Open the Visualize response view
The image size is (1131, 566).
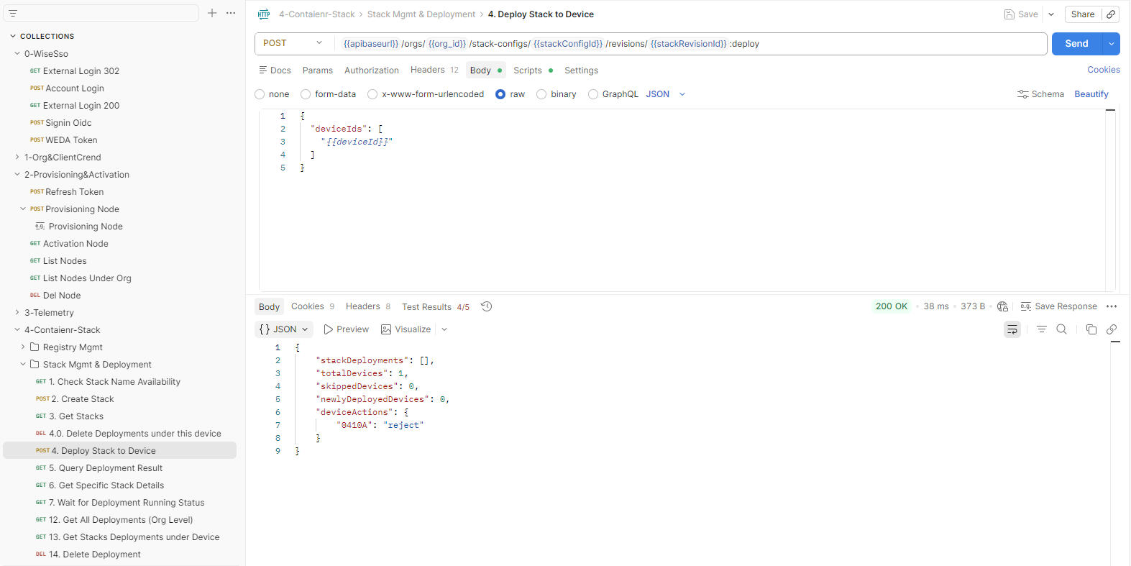pyautogui.click(x=406, y=329)
